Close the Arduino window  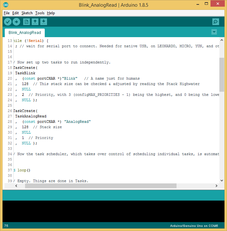click(218, 4)
